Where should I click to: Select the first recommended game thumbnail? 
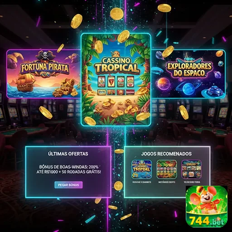click(x=142, y=169)
